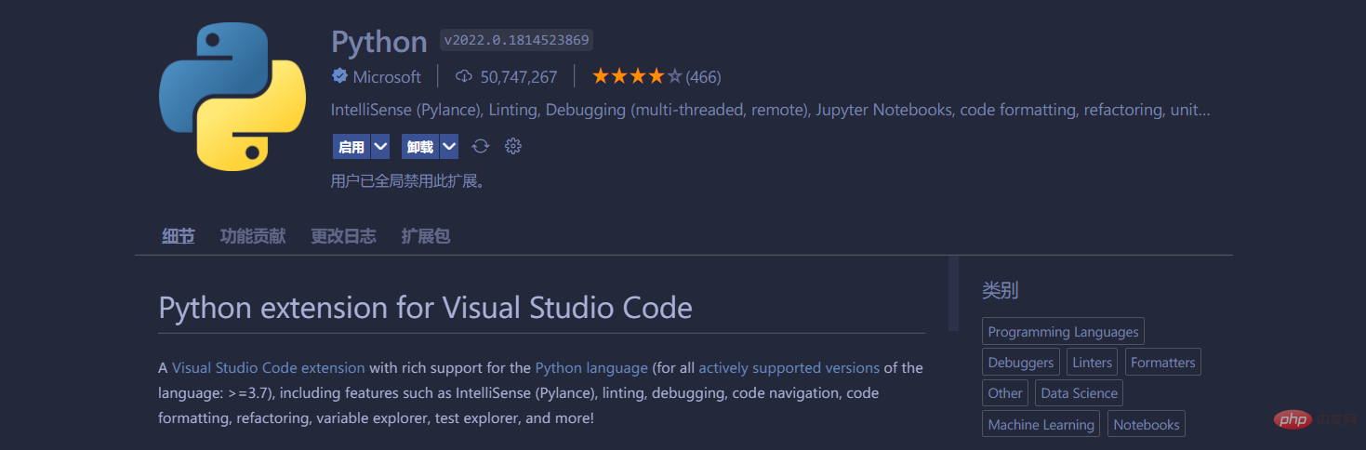Click the cloud download count icon
Viewport: 1366px width, 450px height.
[464, 76]
